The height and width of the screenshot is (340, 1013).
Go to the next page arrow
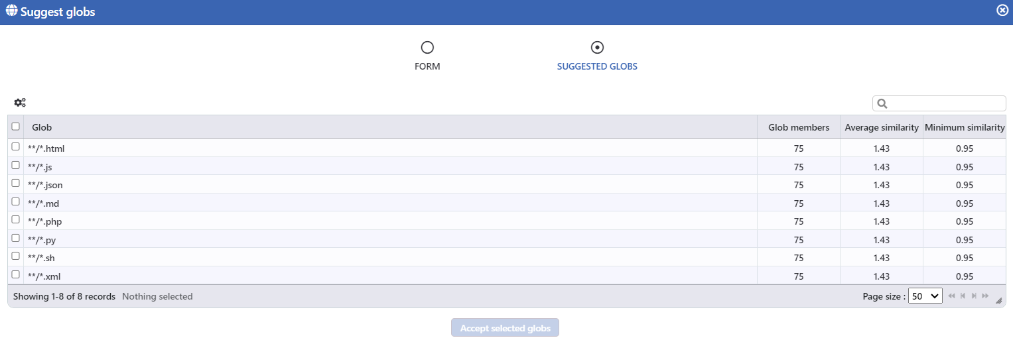974,296
